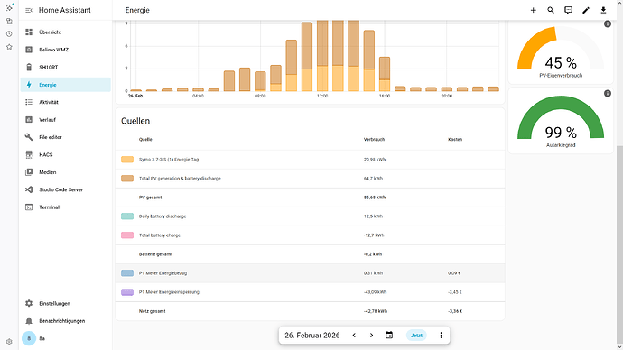
Task: Jump to today with Jetzt button
Action: [x=416, y=336]
